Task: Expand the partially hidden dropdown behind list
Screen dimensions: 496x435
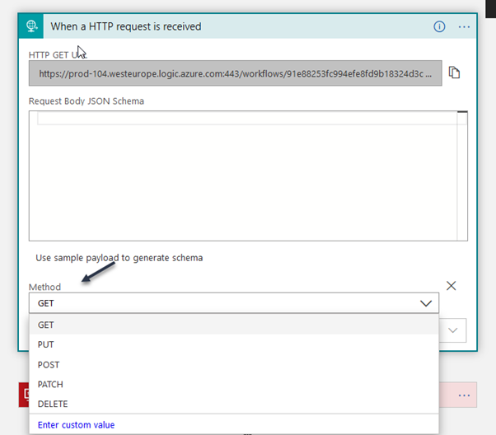Action: coord(454,330)
